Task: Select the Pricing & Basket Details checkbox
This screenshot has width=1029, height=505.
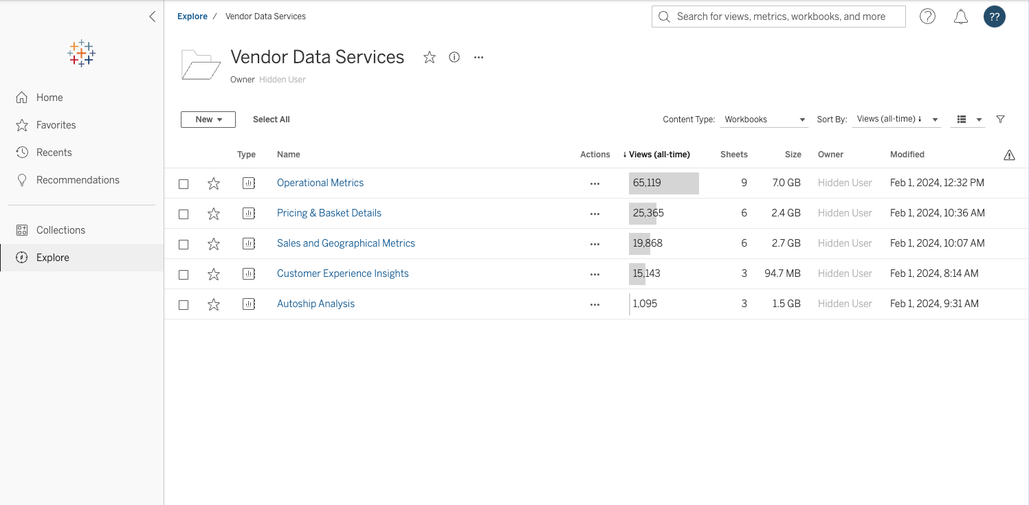Action: coord(184,214)
